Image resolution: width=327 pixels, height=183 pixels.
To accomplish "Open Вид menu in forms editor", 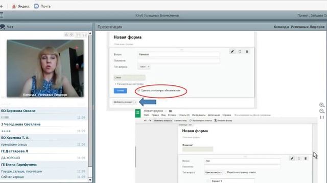I will 163,115.
